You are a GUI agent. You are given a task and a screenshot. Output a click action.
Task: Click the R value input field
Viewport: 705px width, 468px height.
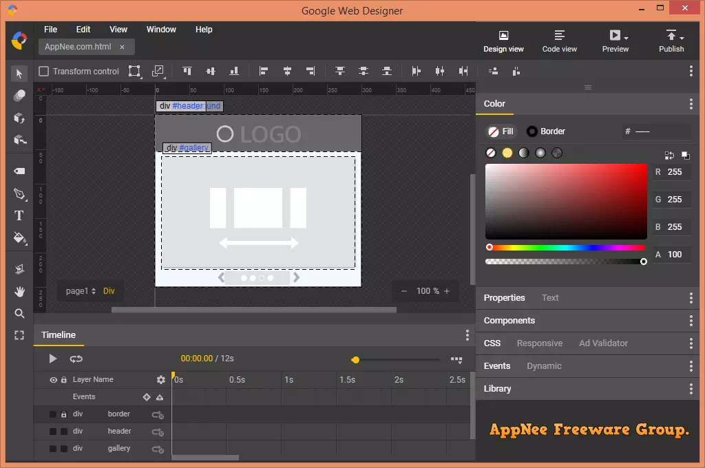click(x=675, y=172)
